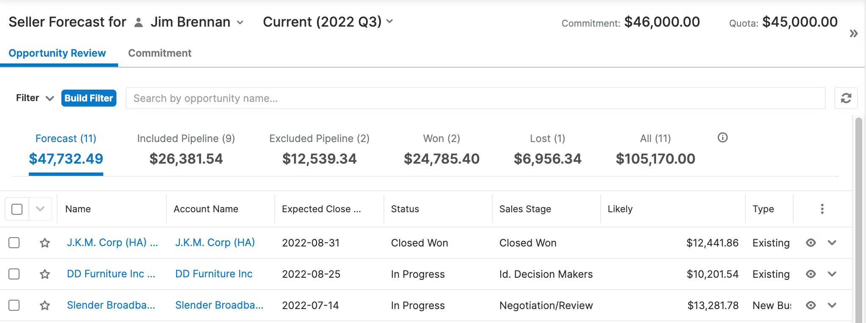Click the double-chevron expand panel icon
This screenshot has width=866, height=323.
point(853,33)
